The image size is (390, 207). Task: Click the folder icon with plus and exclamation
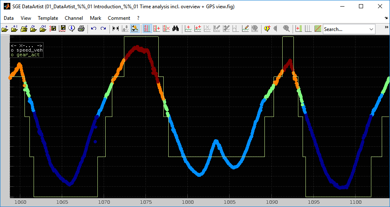coord(15,29)
